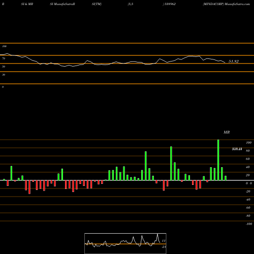Click the 100 label on MR axis
The image size is (254, 254).
(248, 143)
